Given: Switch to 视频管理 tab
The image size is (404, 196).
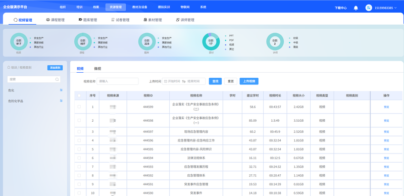Looking at the screenshot, I should [23, 20].
